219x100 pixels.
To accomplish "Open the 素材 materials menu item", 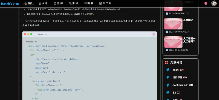I will (73, 4).
